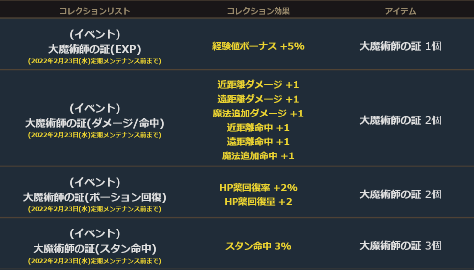Click the 近距離命中 +1 effect line
The image size is (474, 270).
258,127
